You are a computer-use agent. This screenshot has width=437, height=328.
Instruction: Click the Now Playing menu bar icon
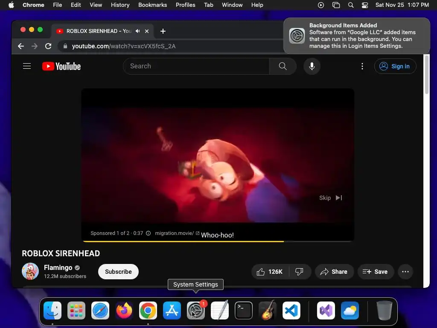(321, 5)
